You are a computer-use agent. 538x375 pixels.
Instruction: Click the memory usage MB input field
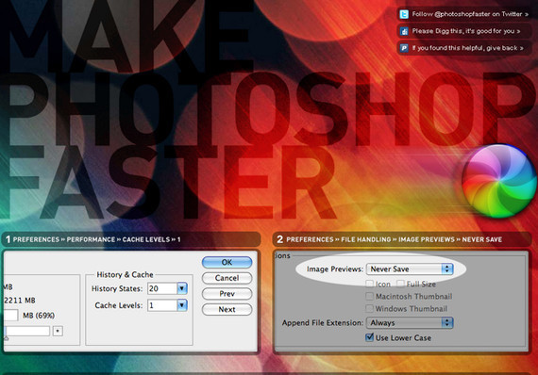coord(11,315)
